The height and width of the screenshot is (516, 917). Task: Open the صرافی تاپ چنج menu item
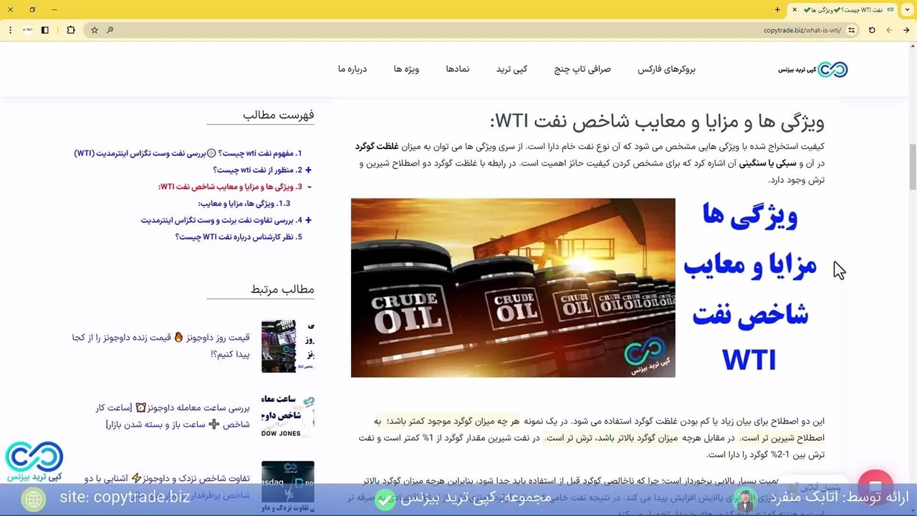tap(582, 70)
